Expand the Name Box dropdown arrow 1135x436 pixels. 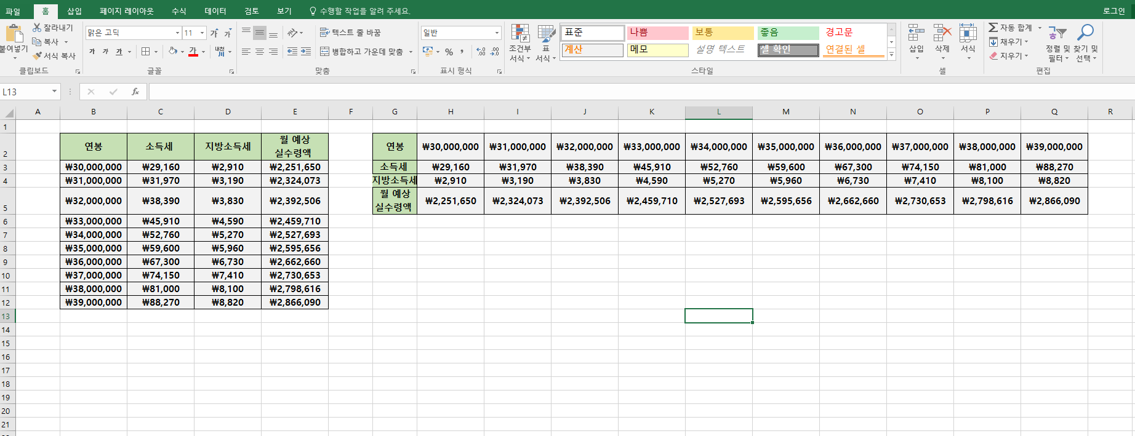click(54, 92)
